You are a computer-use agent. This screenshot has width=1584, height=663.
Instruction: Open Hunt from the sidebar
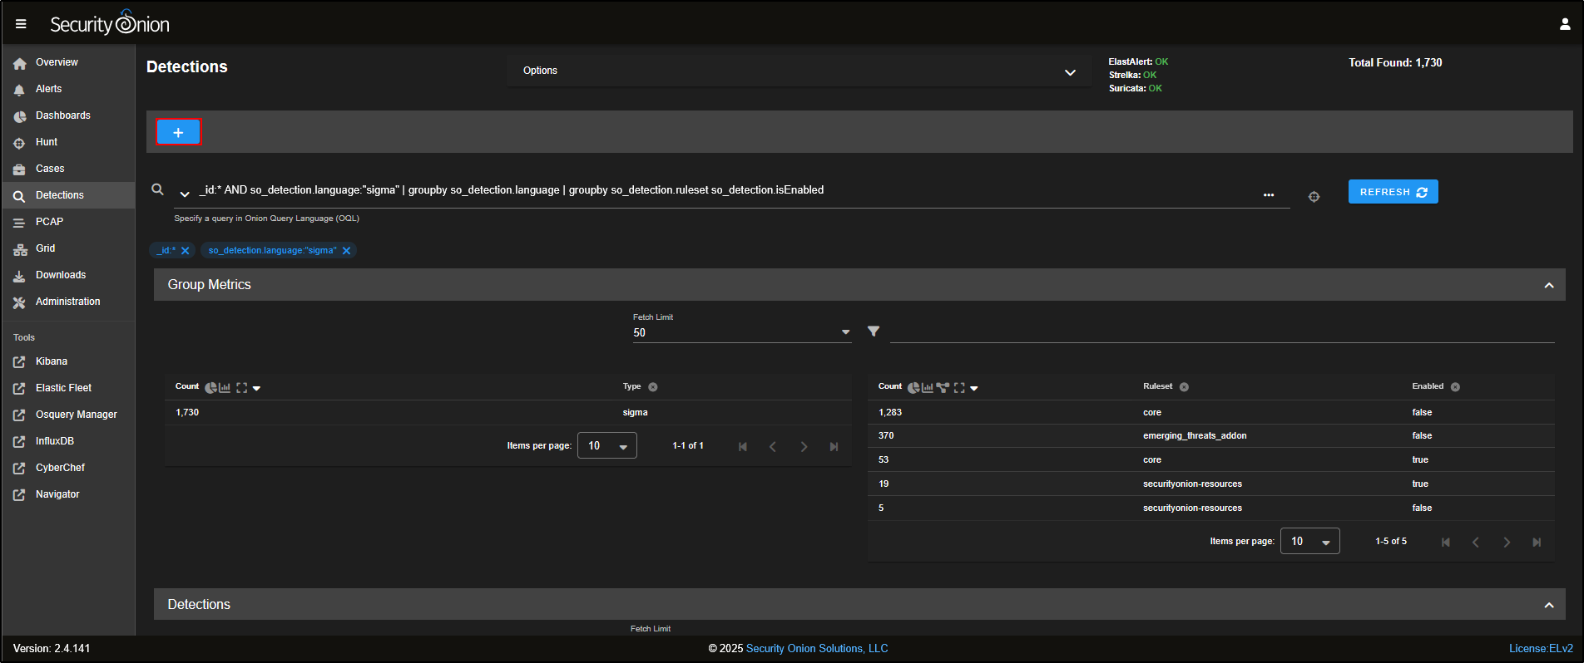coord(47,142)
